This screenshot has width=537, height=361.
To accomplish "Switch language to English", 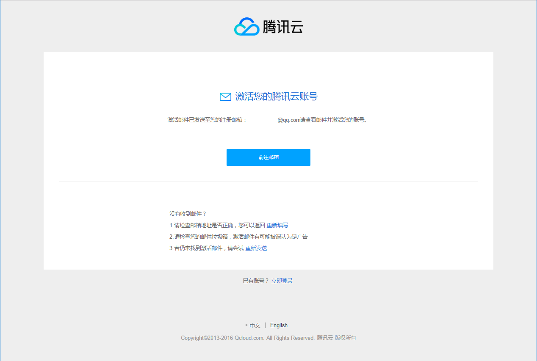I will coord(279,325).
